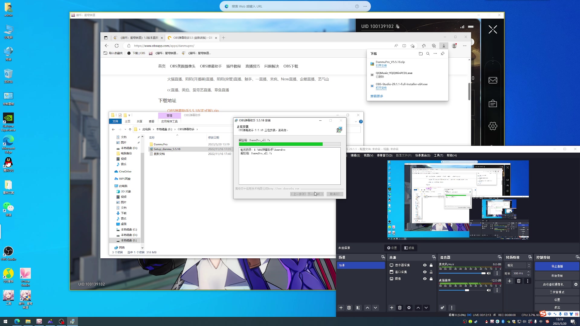Add a scene transition with plus button
This screenshot has height=326, width=580.
tap(510, 281)
